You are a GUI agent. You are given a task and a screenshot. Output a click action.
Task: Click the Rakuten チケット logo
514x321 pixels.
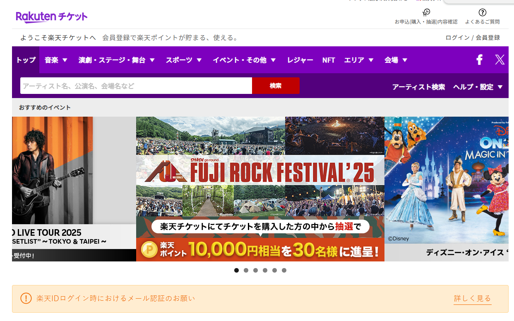click(52, 17)
